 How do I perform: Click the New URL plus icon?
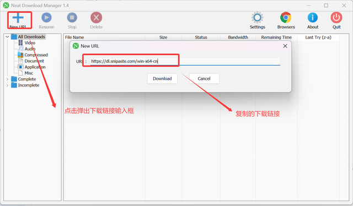18,18
